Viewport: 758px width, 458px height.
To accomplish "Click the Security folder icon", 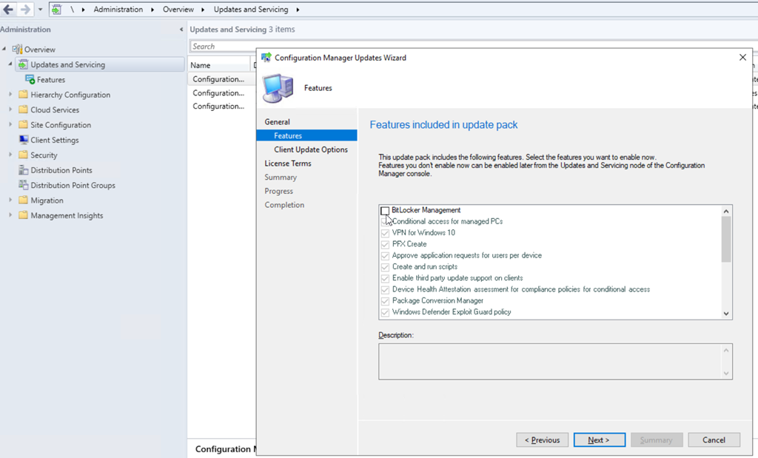I will 23,155.
